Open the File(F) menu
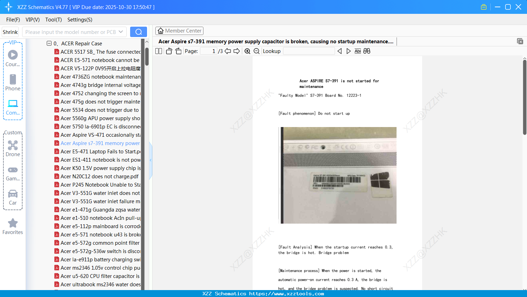527x297 pixels. 13,20
